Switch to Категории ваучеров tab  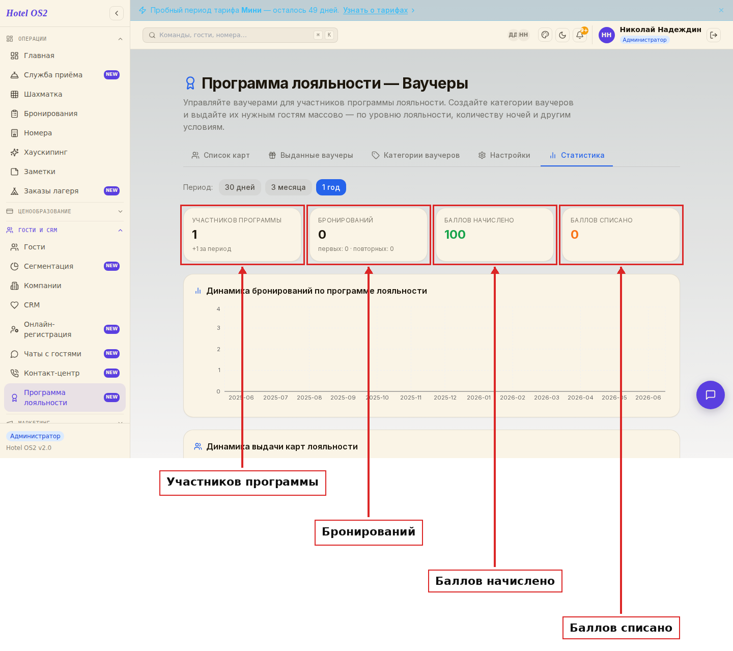point(415,155)
